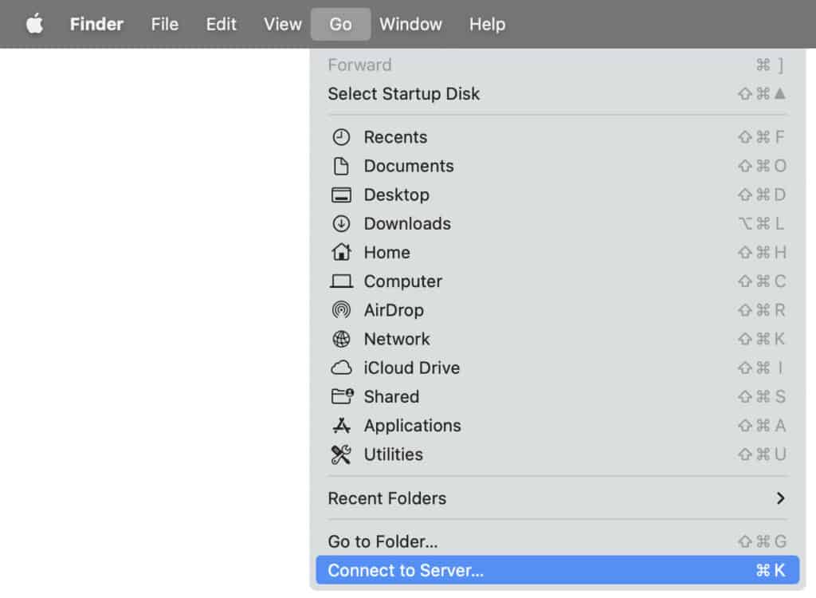The height and width of the screenshot is (598, 816).
Task: Click the grayed-out Forward entry
Action: (557, 65)
